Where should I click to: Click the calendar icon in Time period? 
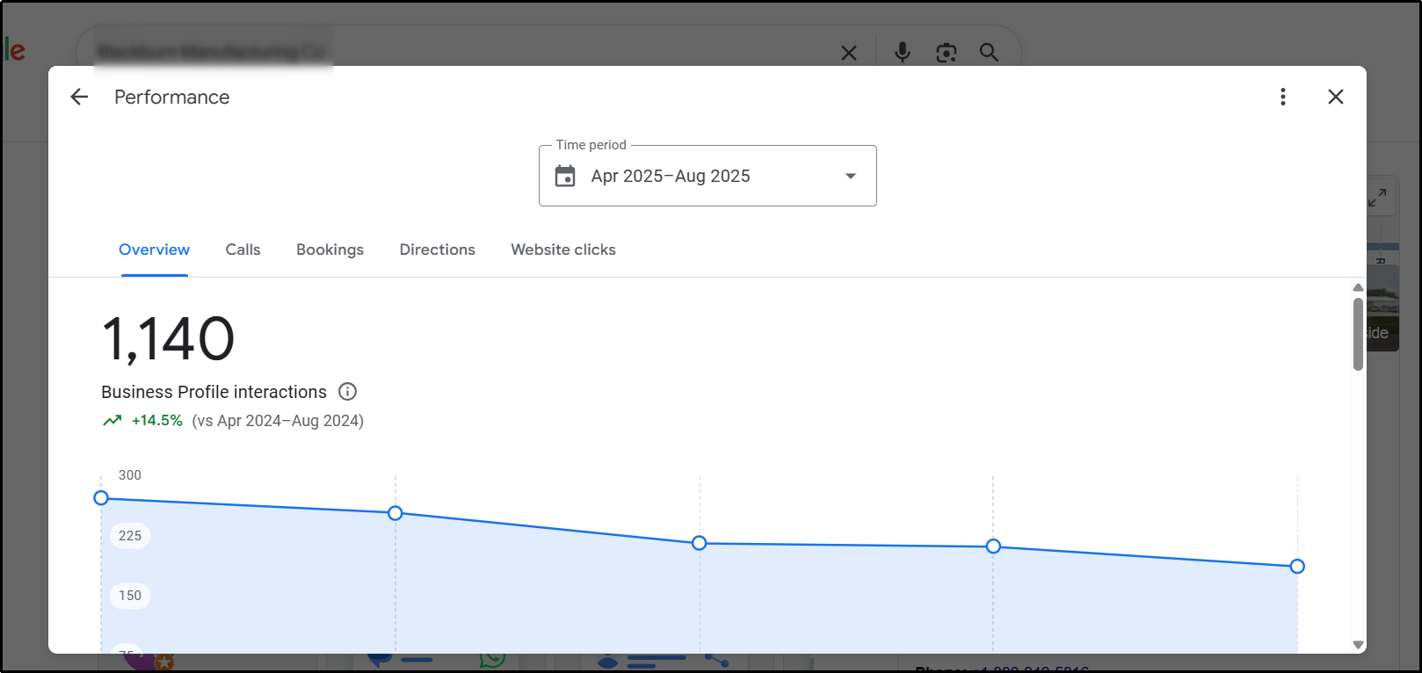coord(565,176)
